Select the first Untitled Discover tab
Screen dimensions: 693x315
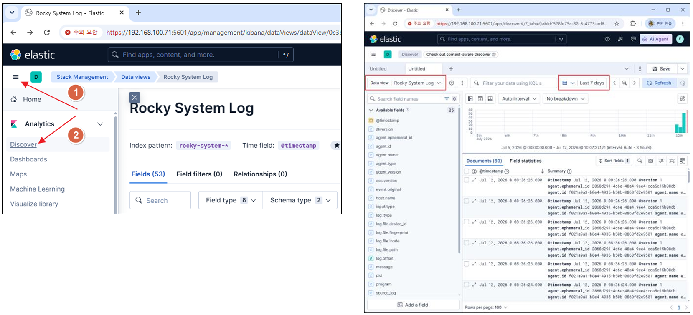378,69
